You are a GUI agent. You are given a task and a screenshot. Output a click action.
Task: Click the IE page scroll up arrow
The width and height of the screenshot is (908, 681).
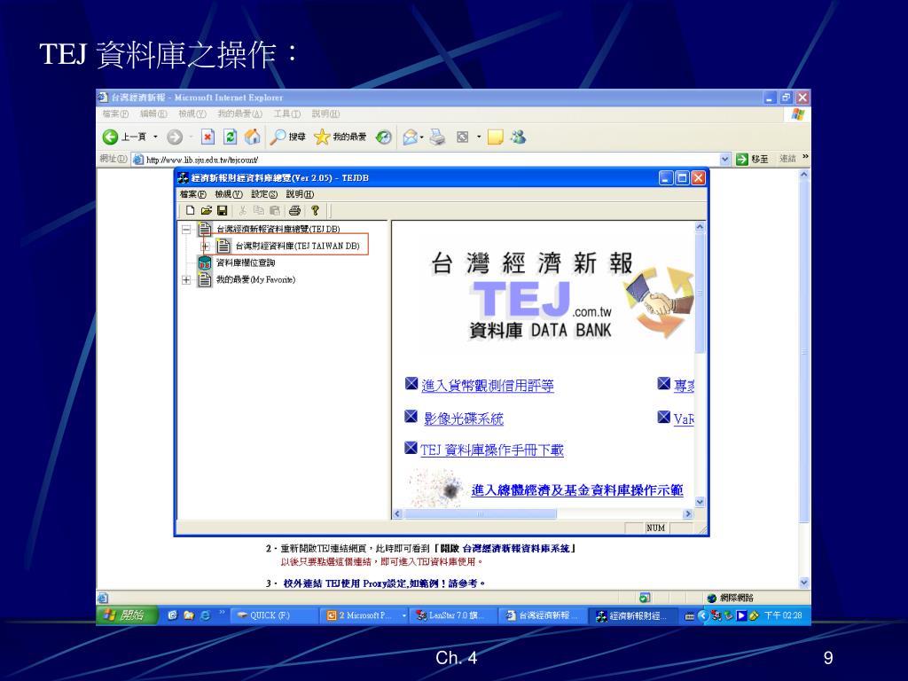pyautogui.click(x=803, y=175)
